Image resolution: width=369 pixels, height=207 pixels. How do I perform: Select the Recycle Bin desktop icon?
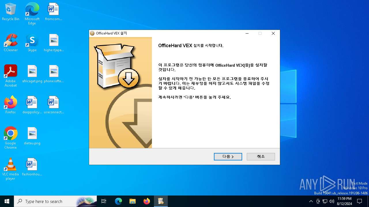[x=11, y=12]
